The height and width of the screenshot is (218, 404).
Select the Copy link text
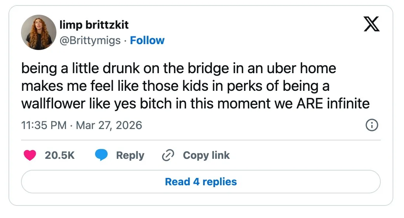pyautogui.click(x=206, y=156)
